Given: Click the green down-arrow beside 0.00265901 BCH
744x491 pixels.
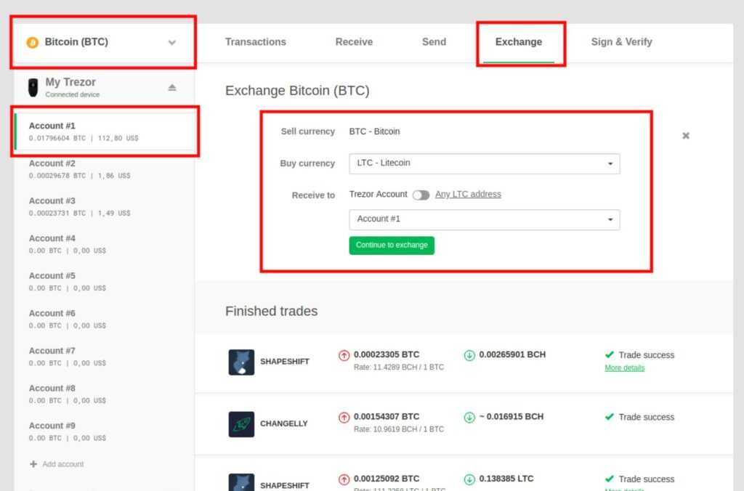Looking at the screenshot, I should coord(469,354).
